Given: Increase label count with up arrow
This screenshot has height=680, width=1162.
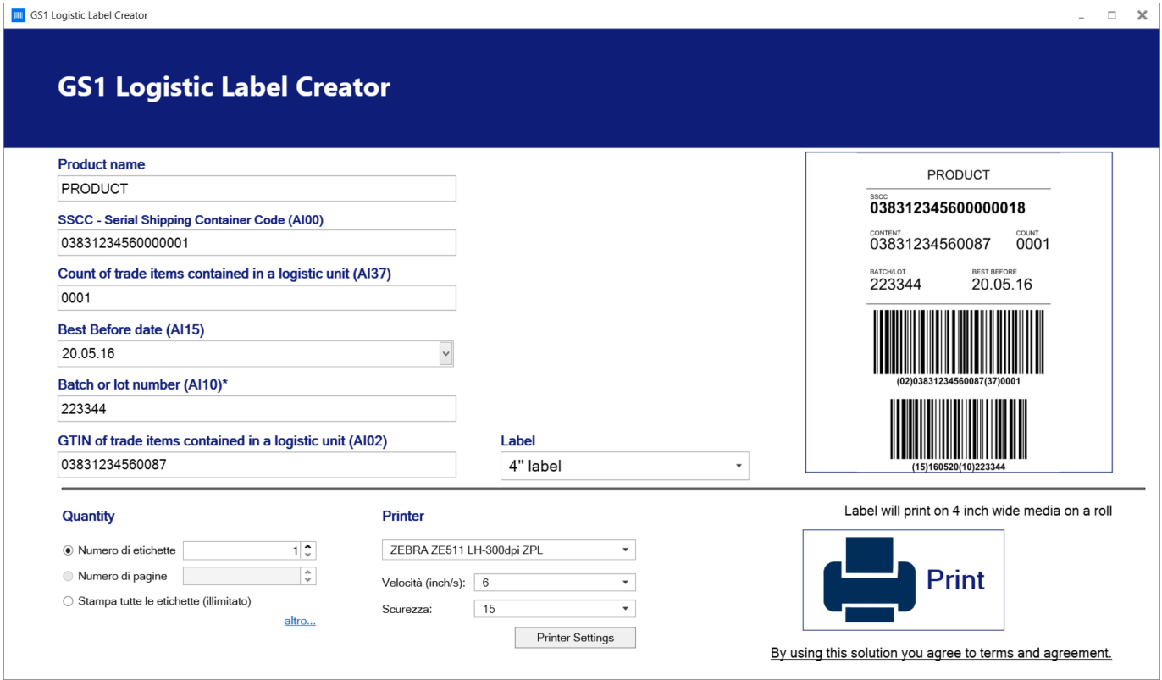Looking at the screenshot, I should (308, 546).
